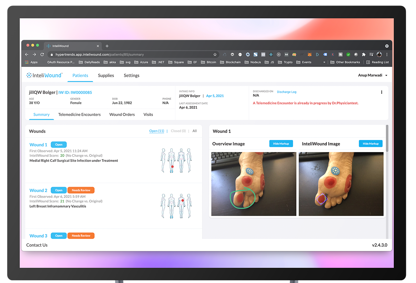Screen dimensions: 416x283
Task: Open the Contact Us link
Action: 37,245
